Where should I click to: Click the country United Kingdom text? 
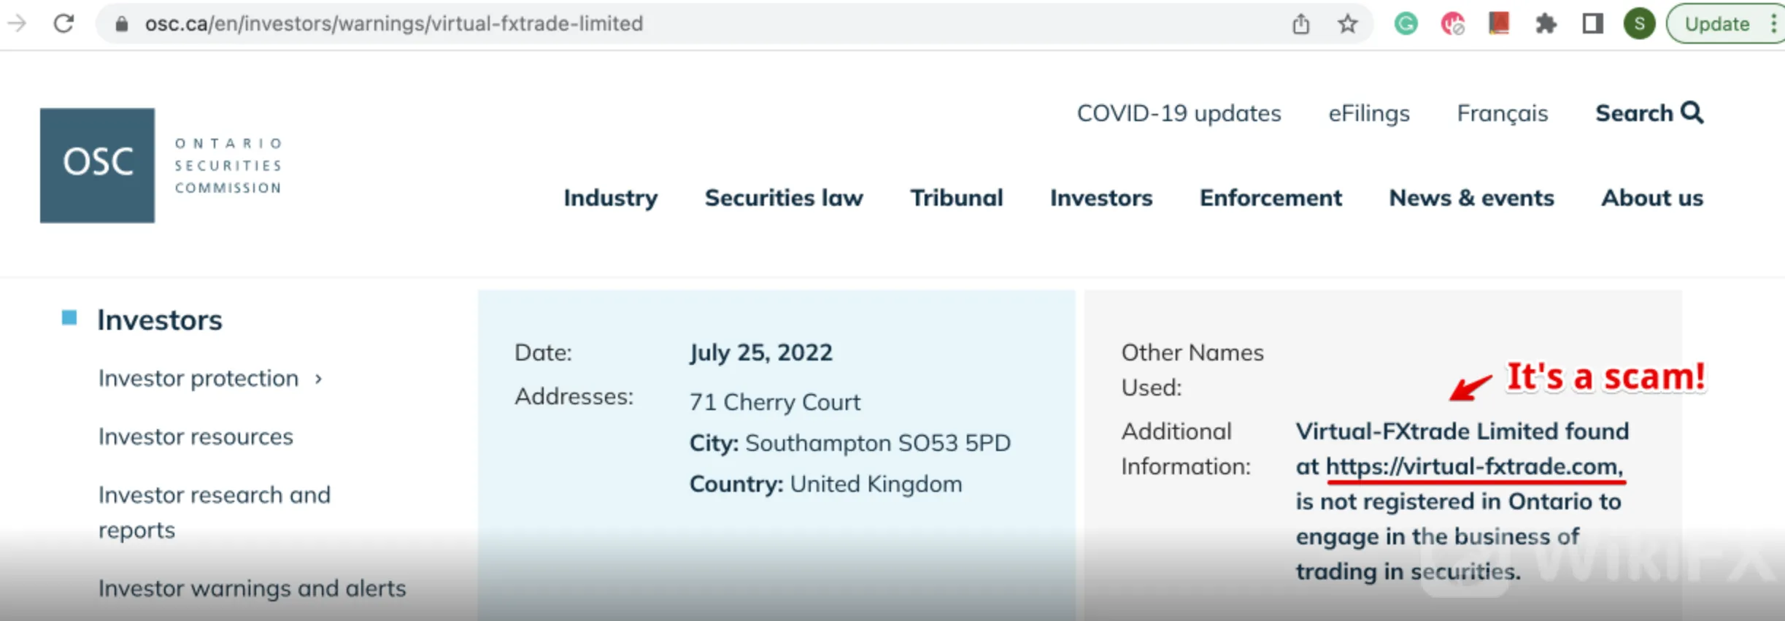click(x=876, y=484)
